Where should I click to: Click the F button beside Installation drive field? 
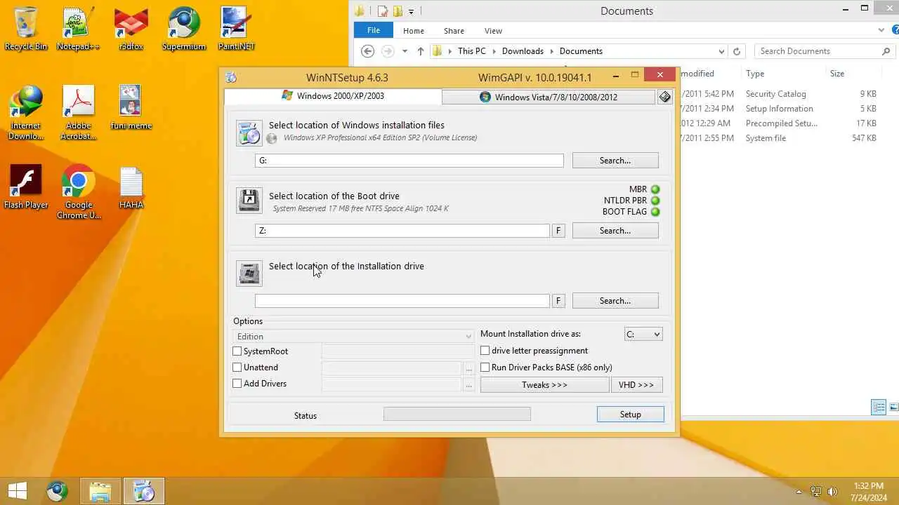[x=558, y=301]
